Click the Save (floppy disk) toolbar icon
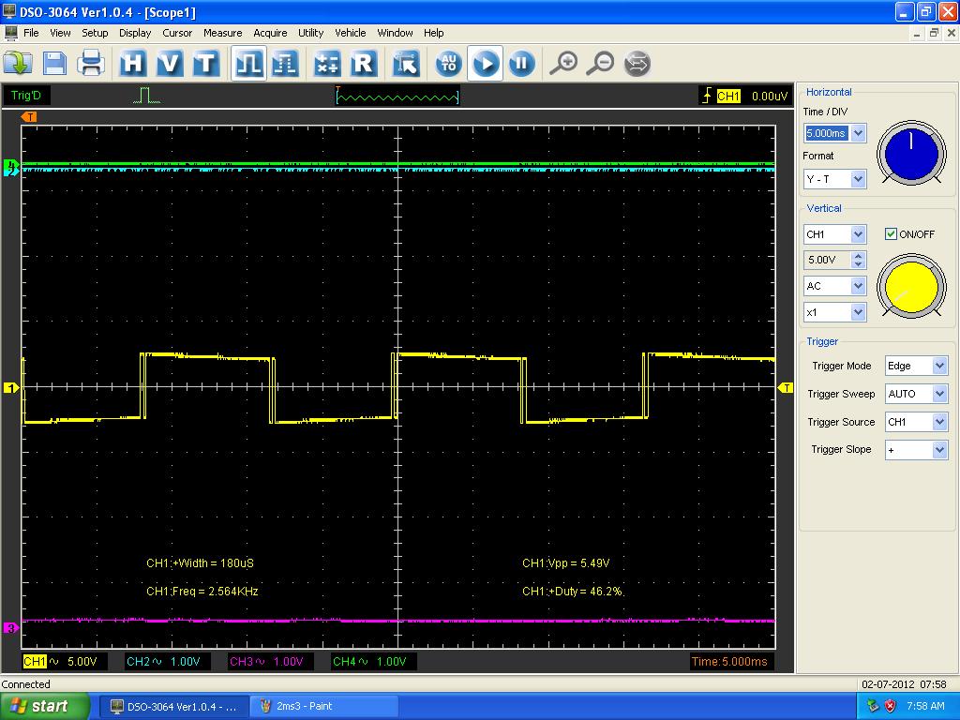This screenshot has width=960, height=720. [54, 64]
